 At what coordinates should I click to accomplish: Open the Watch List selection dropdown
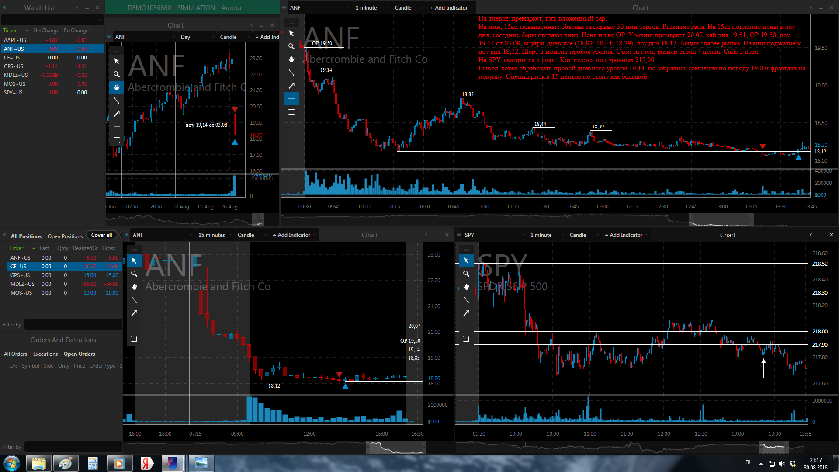coord(52,20)
